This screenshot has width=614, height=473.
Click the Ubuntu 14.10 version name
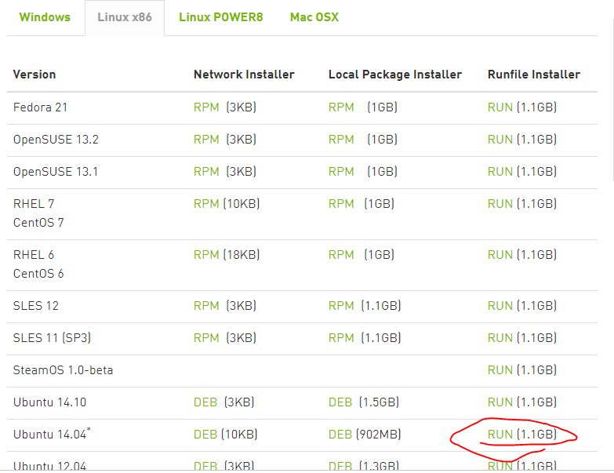pyautogui.click(x=49, y=402)
